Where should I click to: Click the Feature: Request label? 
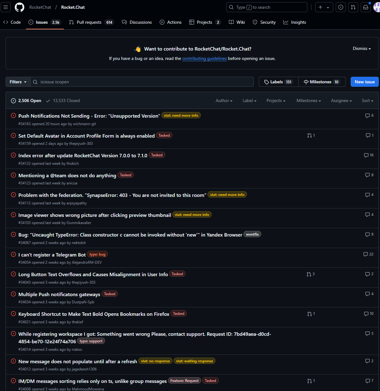184,381
